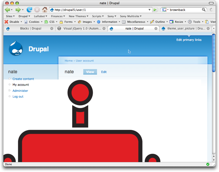Open the Drupal bookmarks folder
Viewport: 219px width, 172px height.
click(24, 16)
